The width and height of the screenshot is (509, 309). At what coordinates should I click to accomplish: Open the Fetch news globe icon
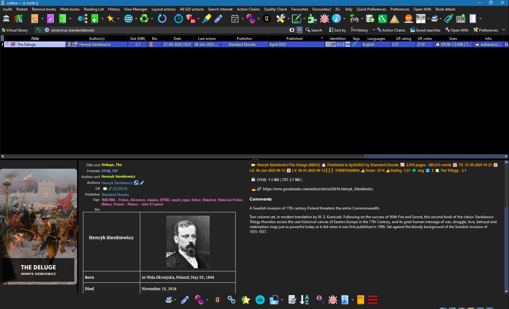point(128,19)
